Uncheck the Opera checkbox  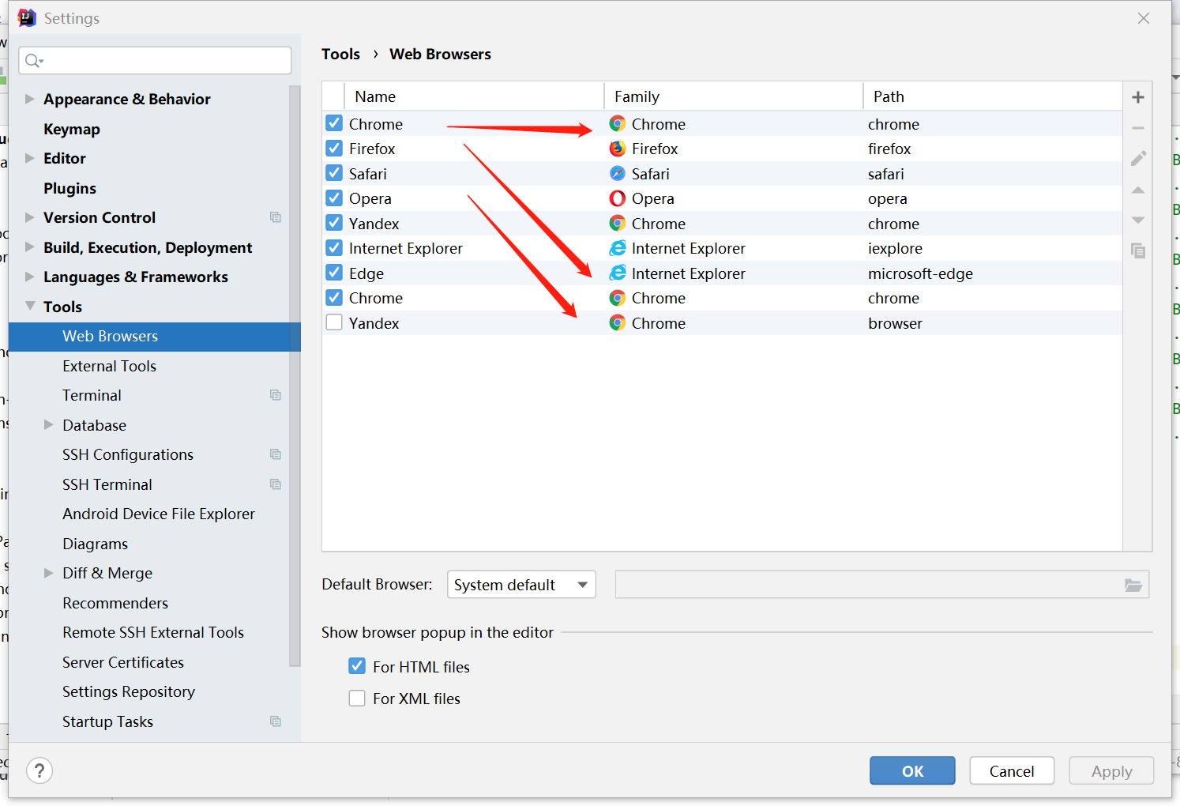[x=334, y=198]
